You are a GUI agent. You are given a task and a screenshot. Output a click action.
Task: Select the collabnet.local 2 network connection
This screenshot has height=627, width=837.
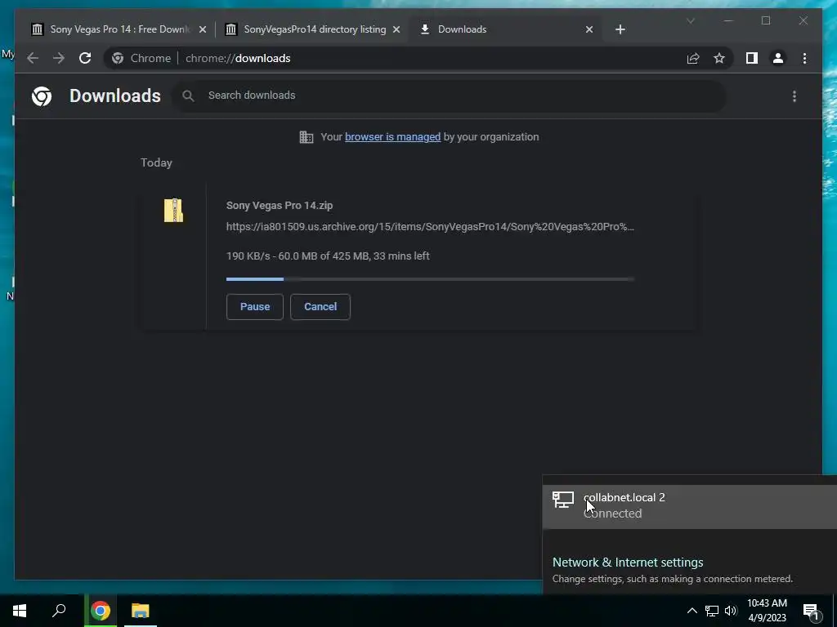[x=690, y=505]
